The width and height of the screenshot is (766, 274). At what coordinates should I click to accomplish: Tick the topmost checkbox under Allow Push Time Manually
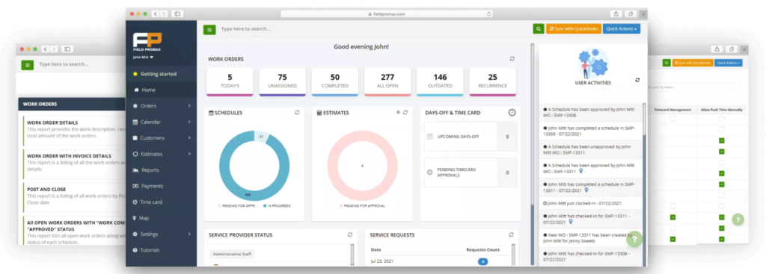pos(722,119)
